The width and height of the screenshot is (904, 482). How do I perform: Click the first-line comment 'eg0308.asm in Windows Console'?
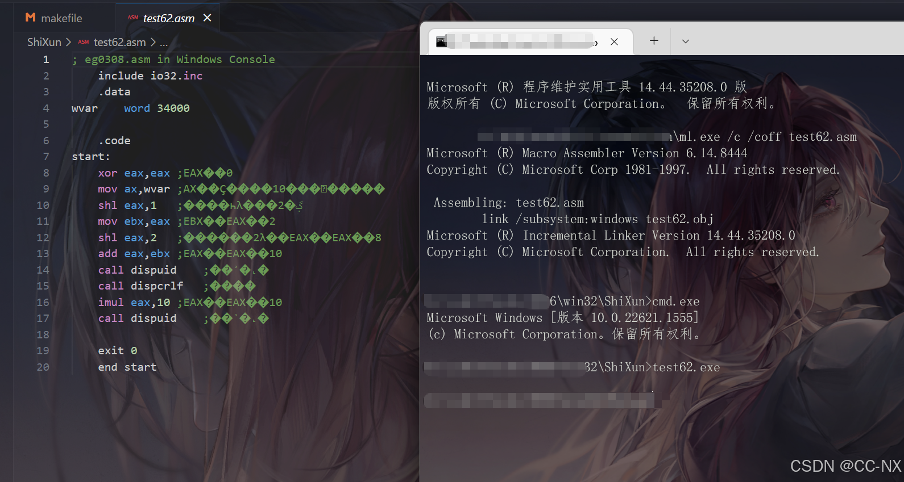pyautogui.click(x=180, y=60)
